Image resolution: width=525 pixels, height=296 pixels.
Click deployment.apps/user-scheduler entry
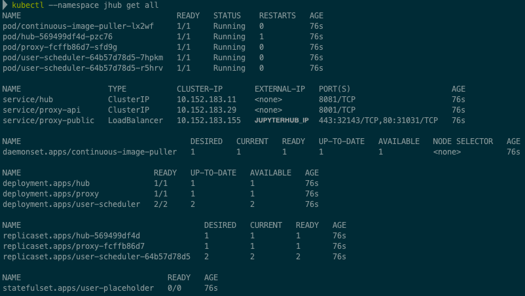(71, 204)
